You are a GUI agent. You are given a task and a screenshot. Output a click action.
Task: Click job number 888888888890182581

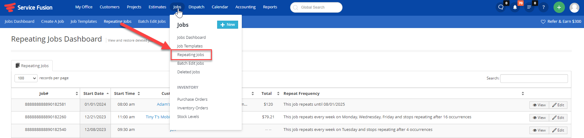[46, 104]
